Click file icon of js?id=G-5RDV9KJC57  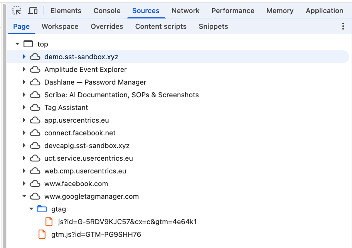pos(49,221)
